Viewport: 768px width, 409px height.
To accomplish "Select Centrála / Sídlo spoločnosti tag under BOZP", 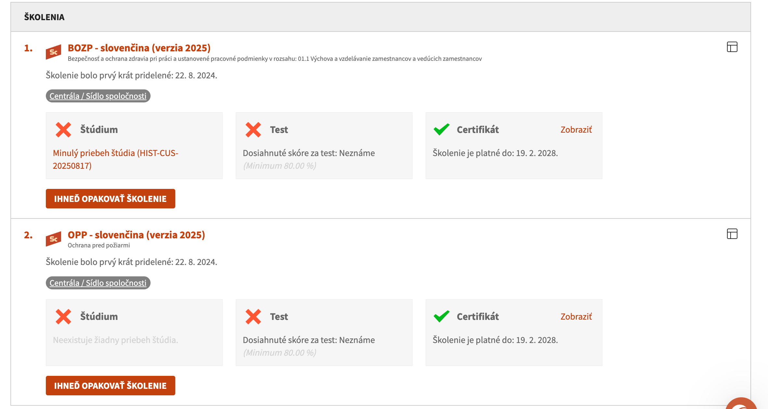I will pyautogui.click(x=98, y=96).
